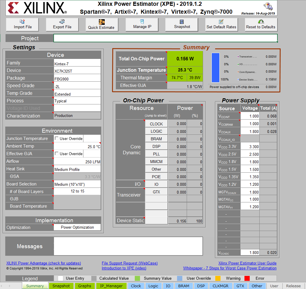306x289 pixels.
Task: Click the release icon near the release date
Action: [268, 6]
